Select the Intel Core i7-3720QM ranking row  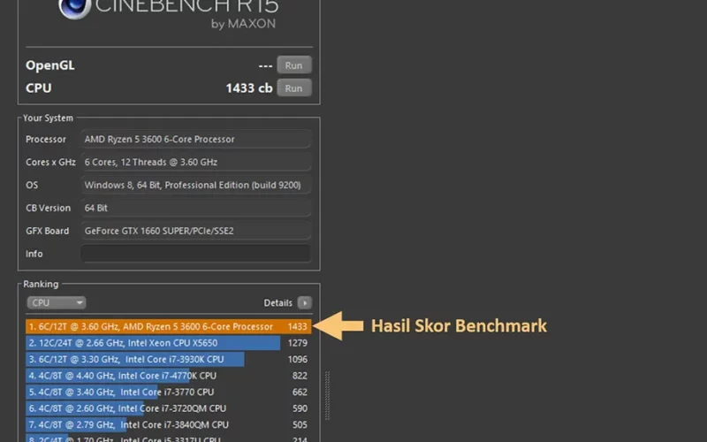(168, 408)
